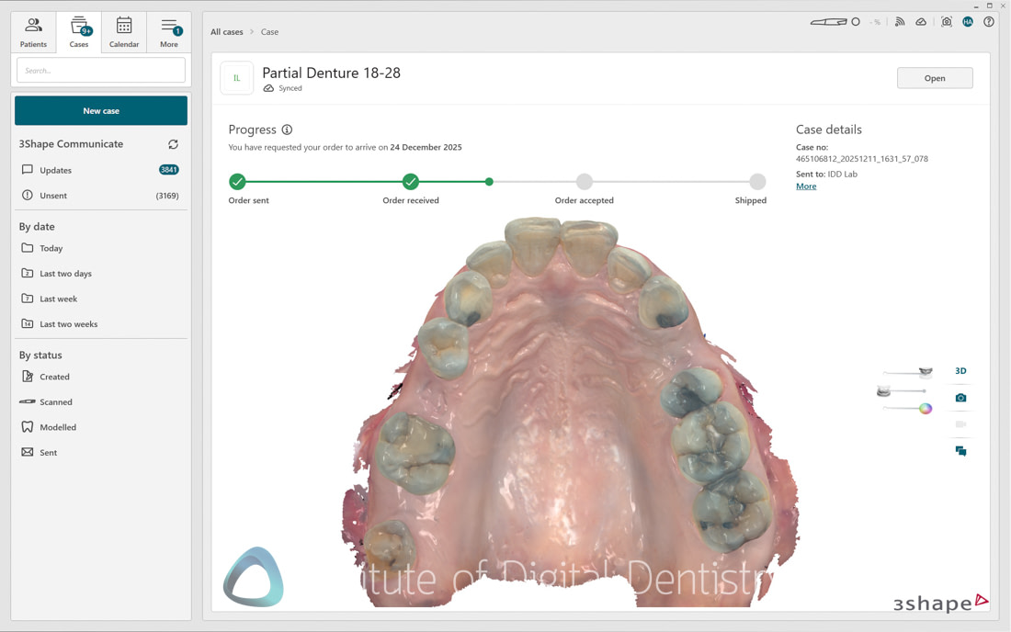Open the chat messages panel
Viewport: 1011px width, 632px height.
click(960, 450)
